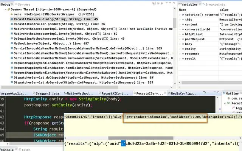This screenshot has height=151, width=242.
Task: Collapse the Recast class in Outline
Action: pyautogui.click(x=225, y=103)
